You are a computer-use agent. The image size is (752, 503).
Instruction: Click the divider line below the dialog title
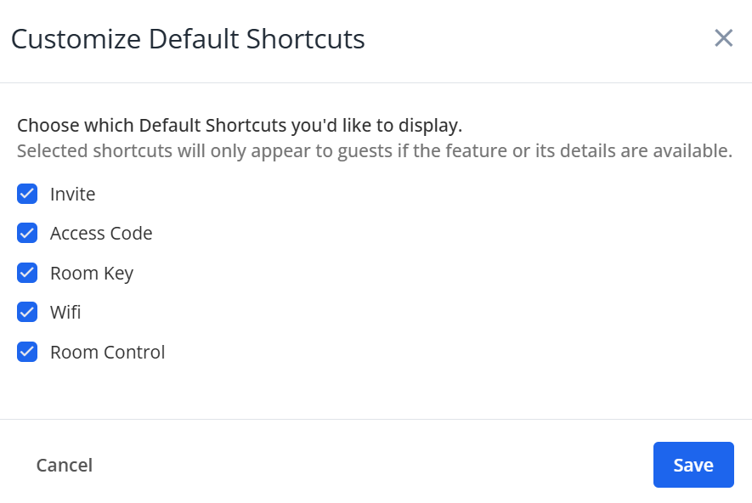(x=376, y=82)
